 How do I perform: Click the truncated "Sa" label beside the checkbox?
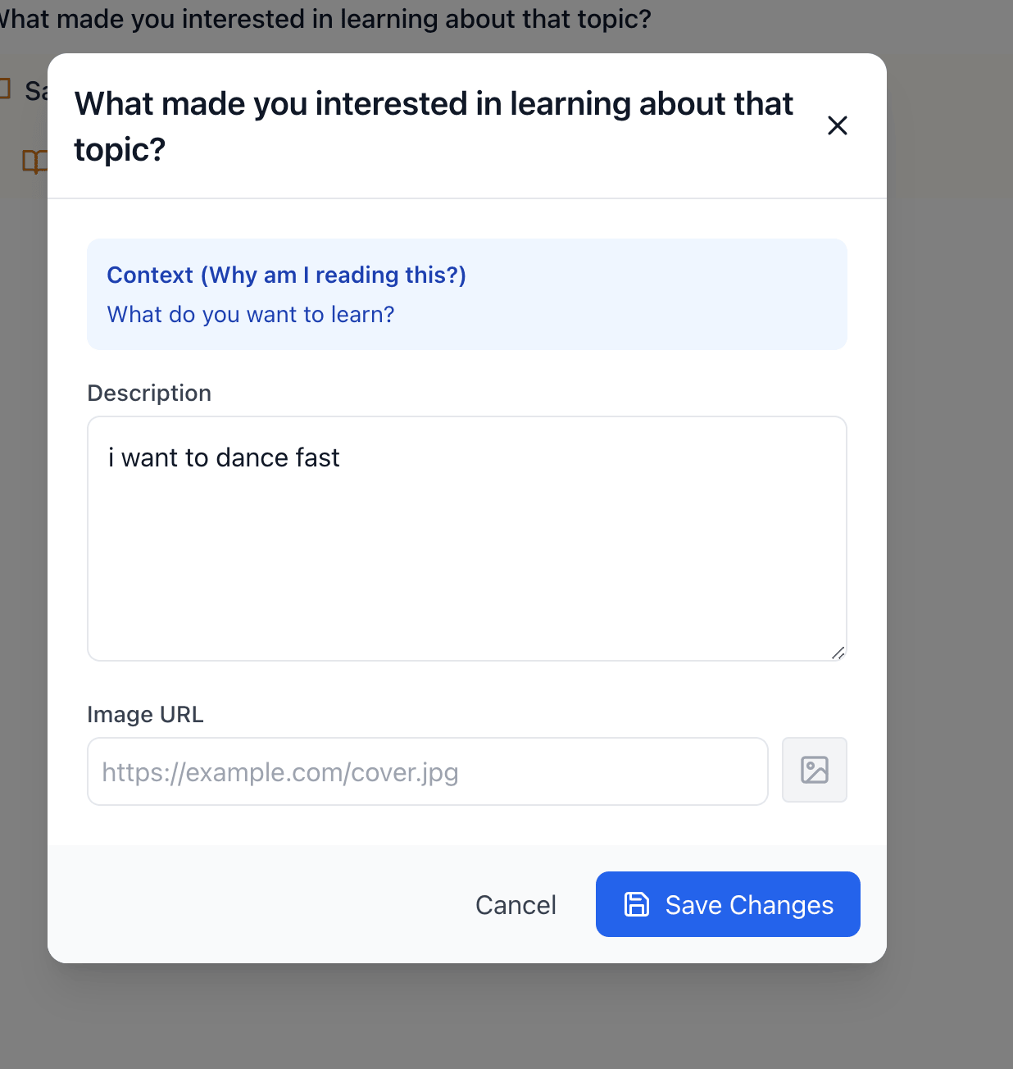tap(35, 90)
